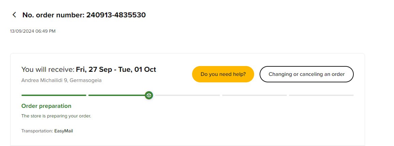Click the last gray progress segment
This screenshot has height=146, width=394.
tap(321, 95)
